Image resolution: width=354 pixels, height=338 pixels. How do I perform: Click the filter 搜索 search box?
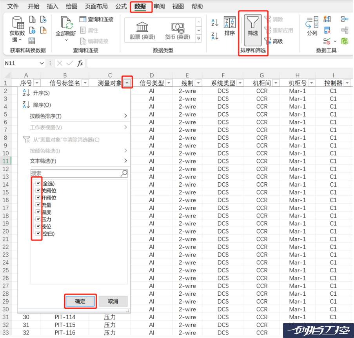[75, 173]
